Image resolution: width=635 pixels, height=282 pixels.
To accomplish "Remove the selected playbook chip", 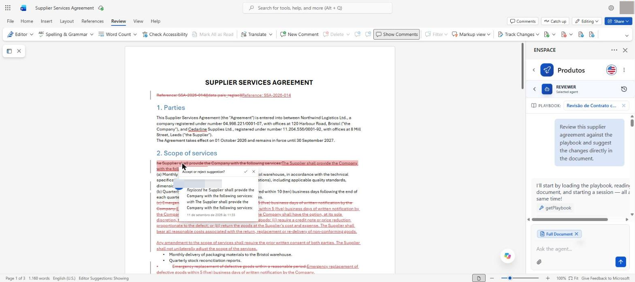I will pyautogui.click(x=624, y=105).
